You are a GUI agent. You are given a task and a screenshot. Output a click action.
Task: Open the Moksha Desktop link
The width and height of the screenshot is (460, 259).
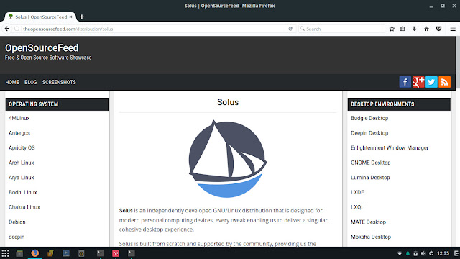click(x=371, y=237)
